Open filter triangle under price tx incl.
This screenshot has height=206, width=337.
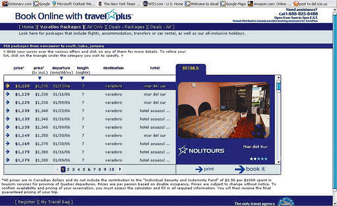[40, 78]
